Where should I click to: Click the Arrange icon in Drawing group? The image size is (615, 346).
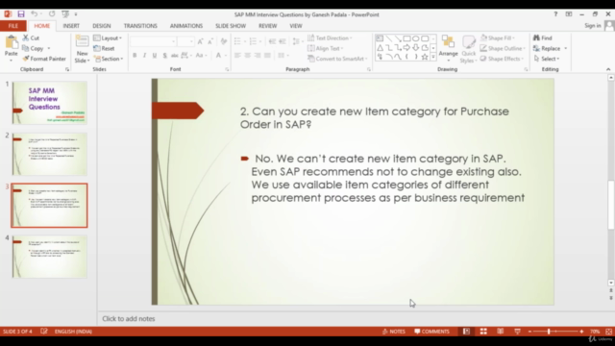tap(448, 41)
